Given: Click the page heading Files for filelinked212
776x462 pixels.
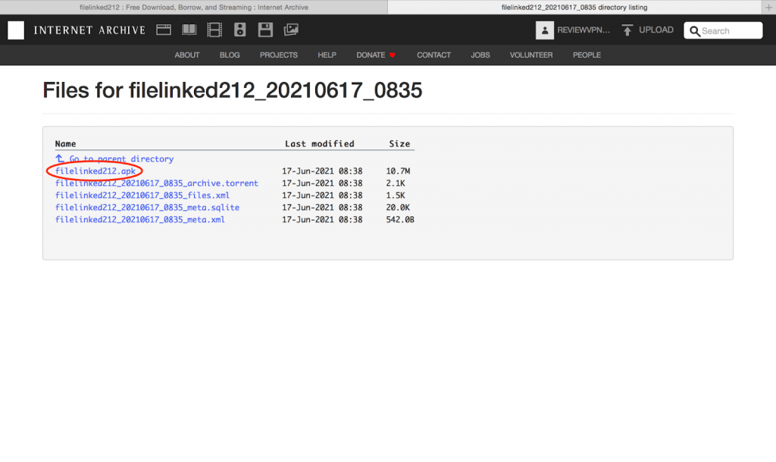Looking at the screenshot, I should pos(232,90).
